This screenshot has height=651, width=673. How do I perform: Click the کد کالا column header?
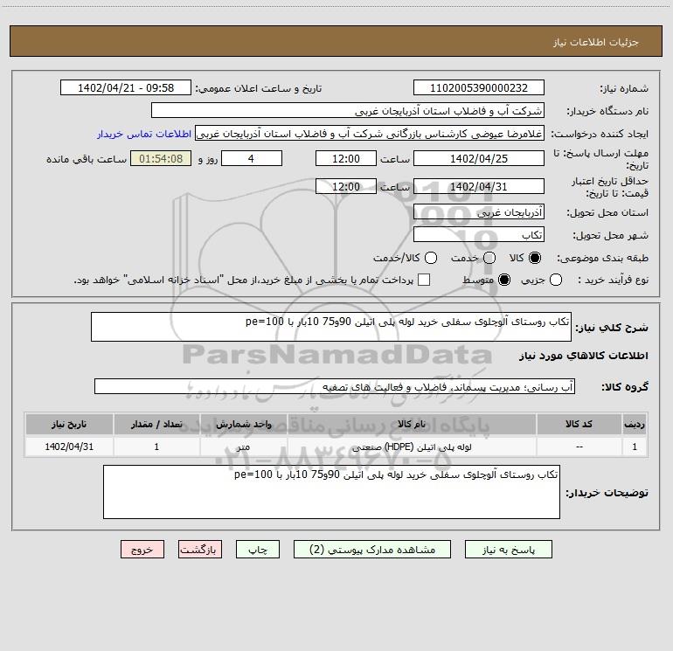tap(579, 424)
